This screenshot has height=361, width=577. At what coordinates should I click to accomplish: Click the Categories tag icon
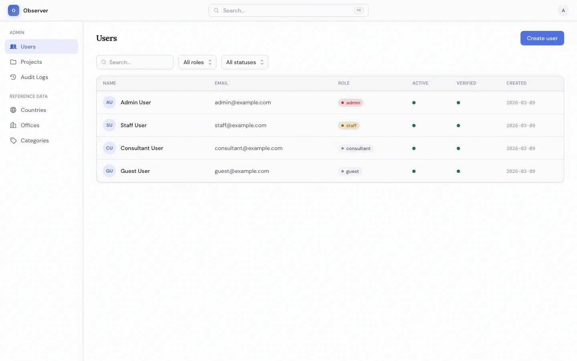(13, 140)
